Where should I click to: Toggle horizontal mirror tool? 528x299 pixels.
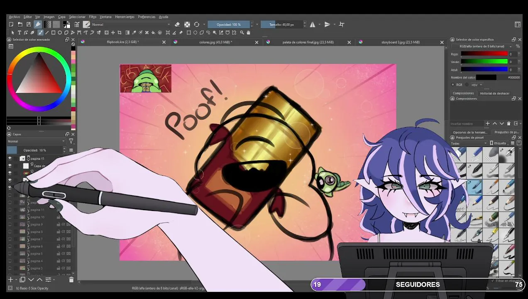point(313,25)
